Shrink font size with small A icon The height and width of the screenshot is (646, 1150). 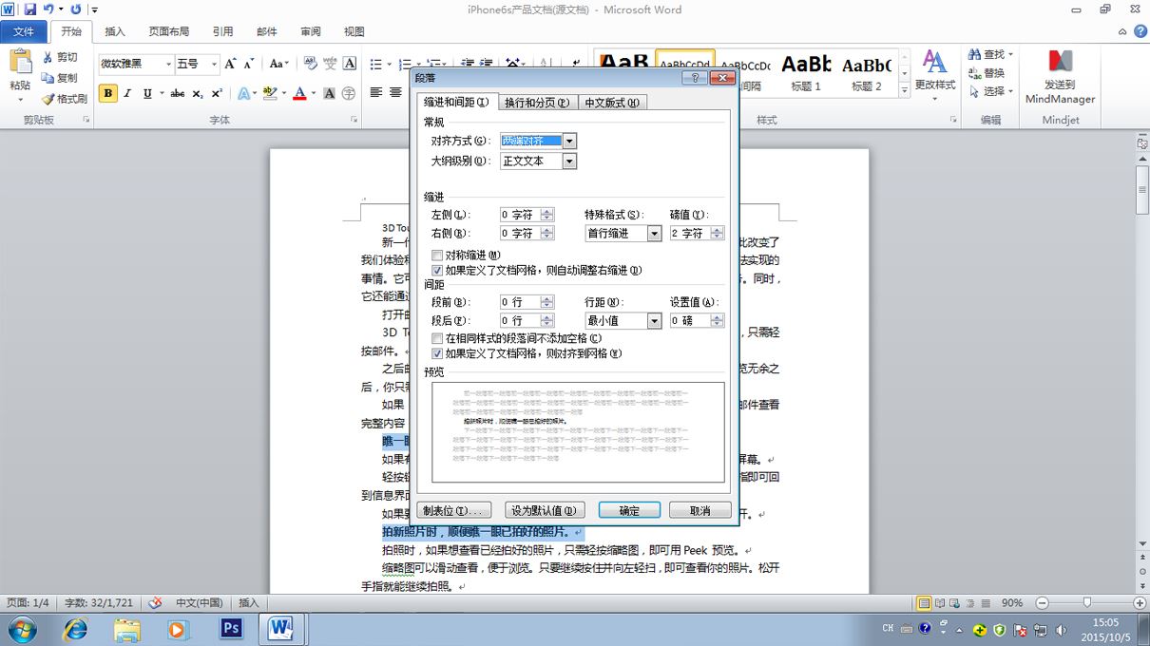point(249,64)
